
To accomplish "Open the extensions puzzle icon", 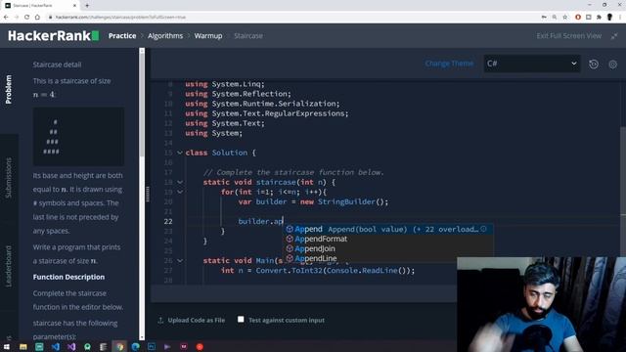I will 599,18.
